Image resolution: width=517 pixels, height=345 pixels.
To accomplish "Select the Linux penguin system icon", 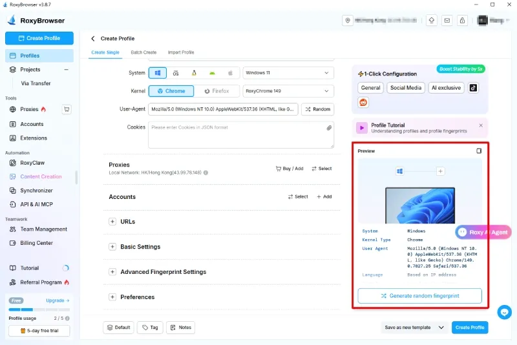I will click(x=194, y=73).
